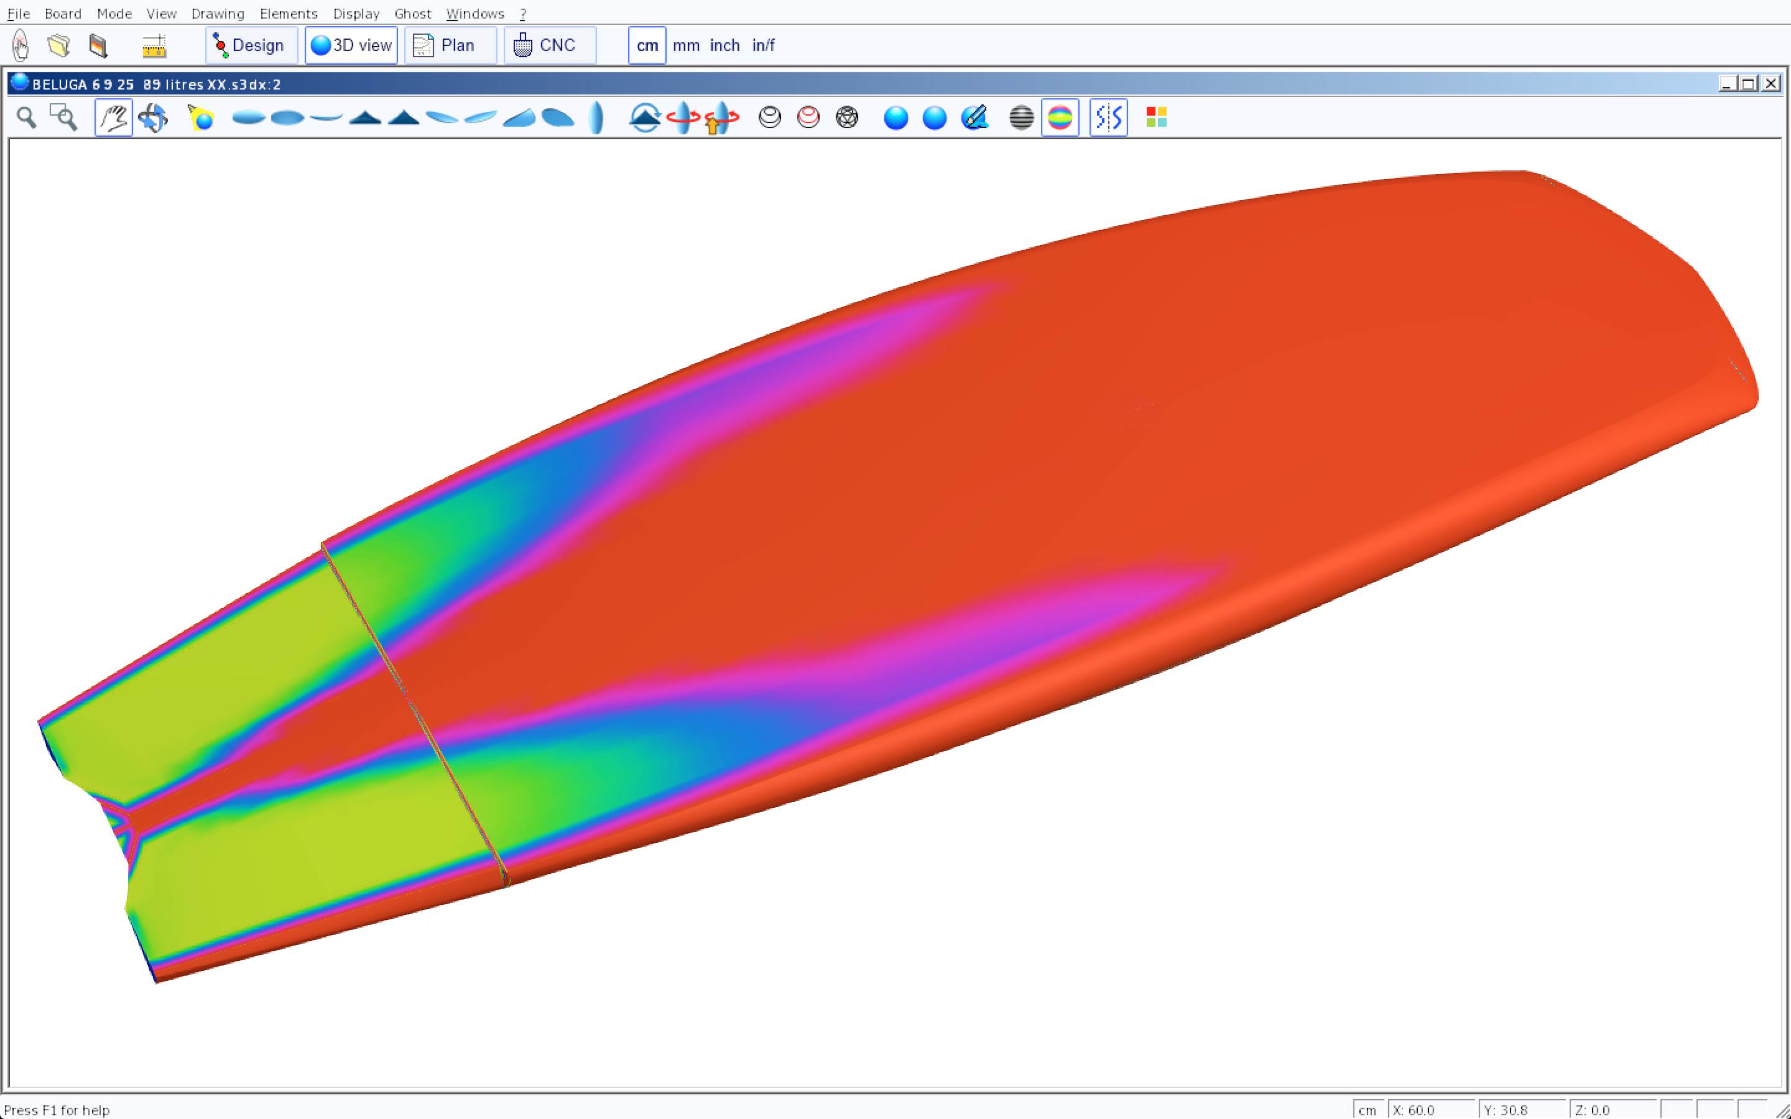Select the pan hand tool
Screen dimensions: 1791x1119
click(x=113, y=117)
